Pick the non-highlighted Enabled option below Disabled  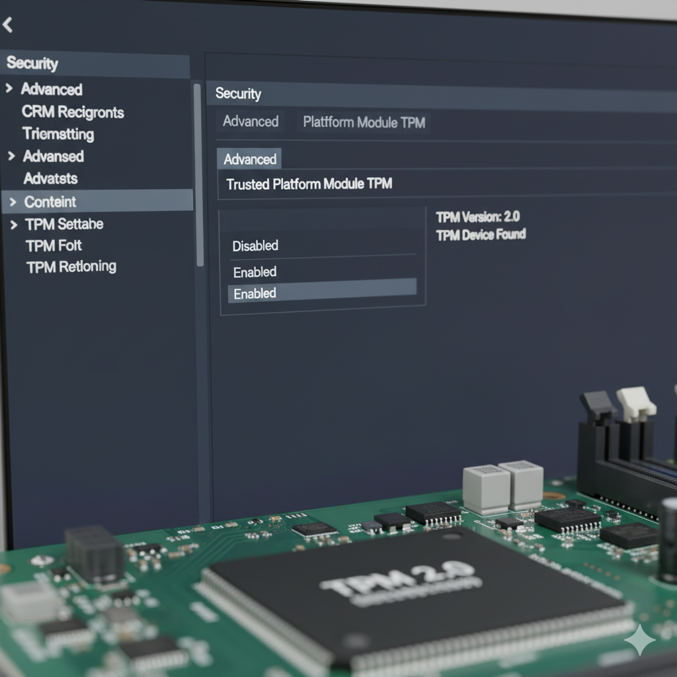tap(255, 272)
